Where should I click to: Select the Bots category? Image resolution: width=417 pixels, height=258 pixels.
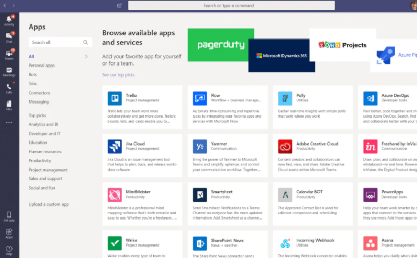click(x=33, y=74)
